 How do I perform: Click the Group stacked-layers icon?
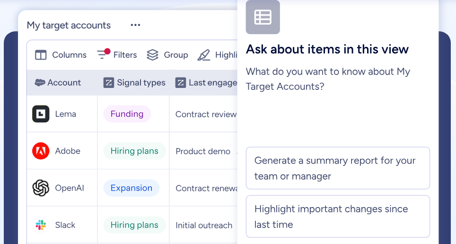(152, 55)
